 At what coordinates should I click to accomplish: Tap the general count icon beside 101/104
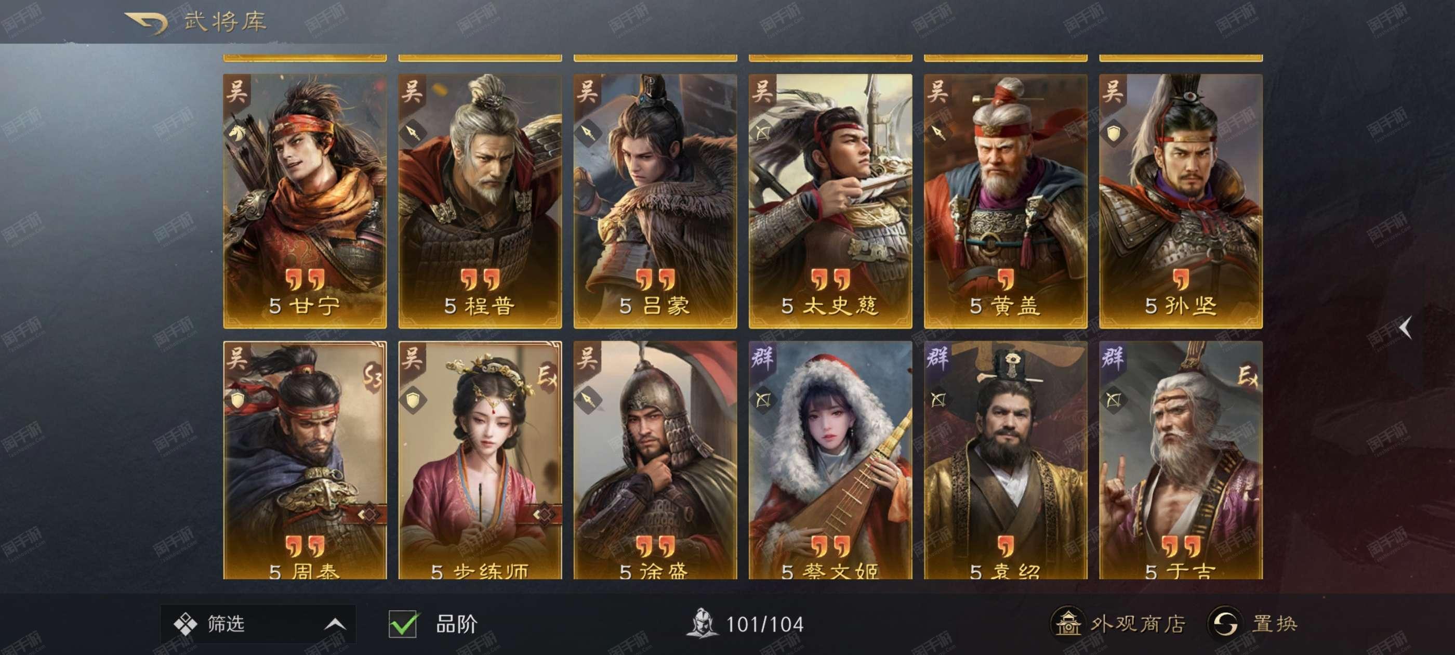701,623
